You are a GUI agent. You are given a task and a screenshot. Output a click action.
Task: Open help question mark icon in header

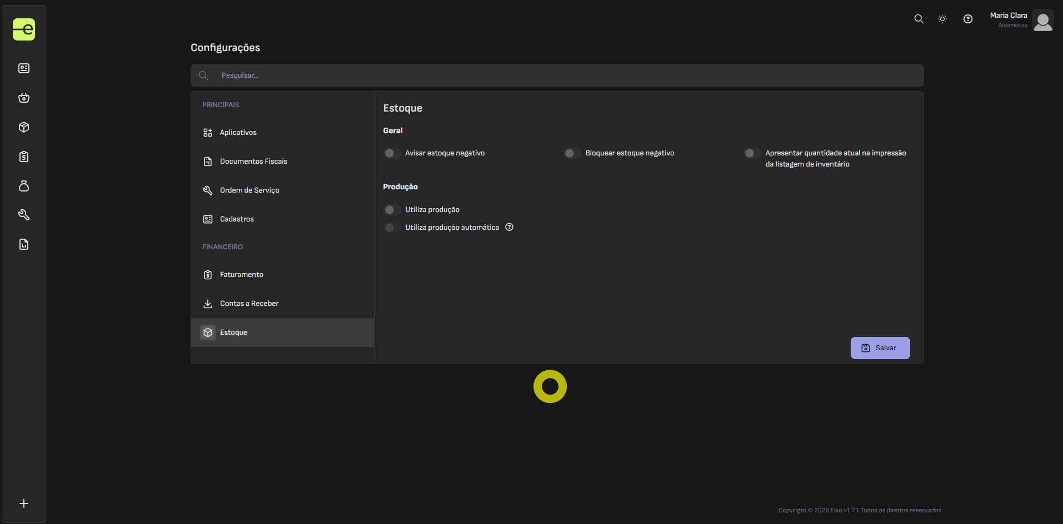[967, 19]
